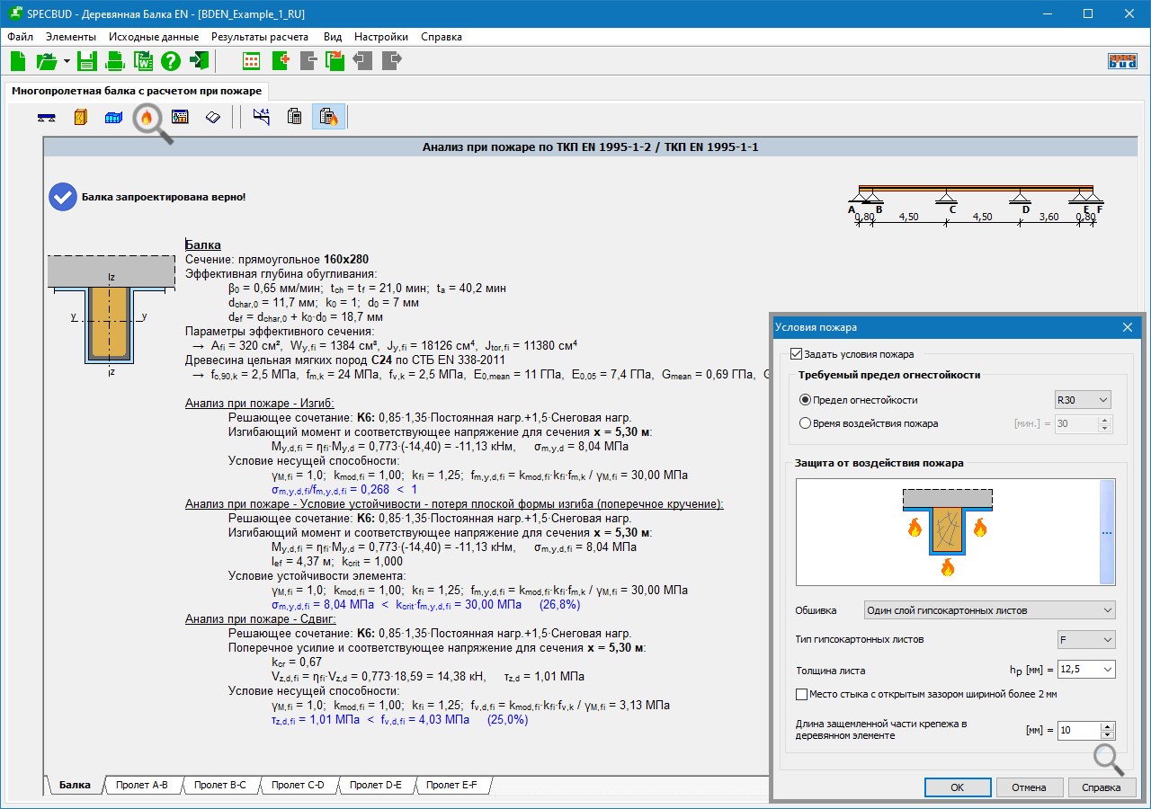
Task: Select 'Время воздействия пожара' radio button
Action: point(805,423)
